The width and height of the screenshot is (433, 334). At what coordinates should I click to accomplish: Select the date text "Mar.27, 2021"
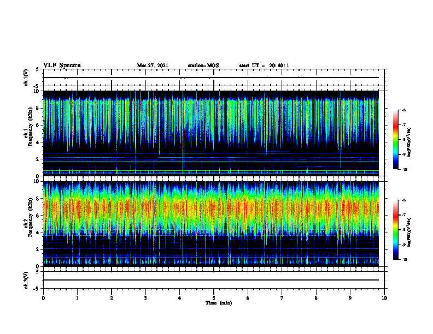click(153, 65)
